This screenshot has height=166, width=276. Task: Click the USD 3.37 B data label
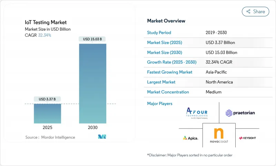[x=47, y=99]
